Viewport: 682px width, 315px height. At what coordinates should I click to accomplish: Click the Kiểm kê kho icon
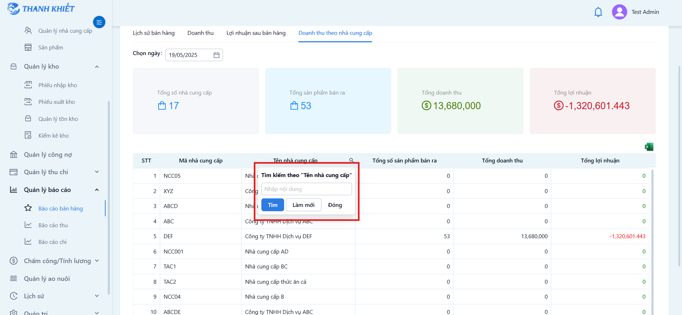tap(28, 135)
